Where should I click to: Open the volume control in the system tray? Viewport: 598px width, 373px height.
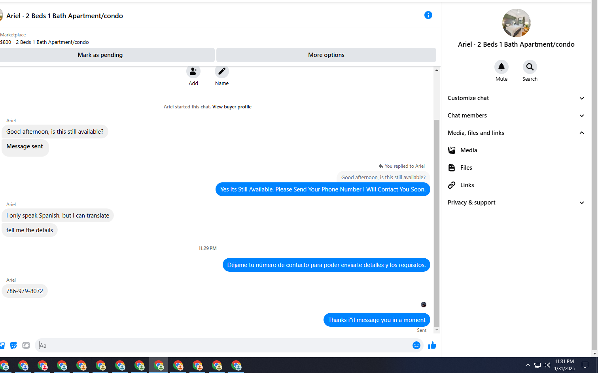pyautogui.click(x=547, y=365)
